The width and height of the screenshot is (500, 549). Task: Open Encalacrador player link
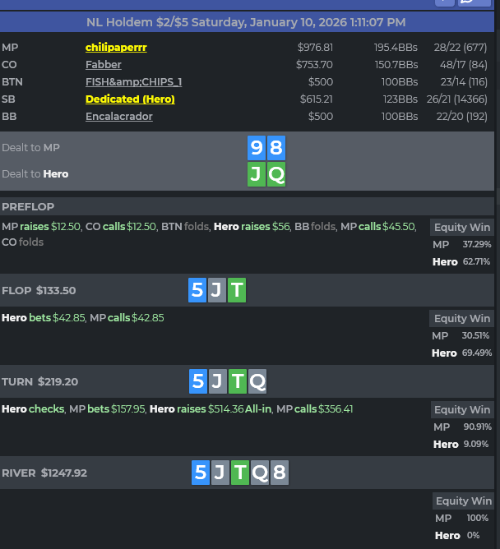[x=119, y=117]
